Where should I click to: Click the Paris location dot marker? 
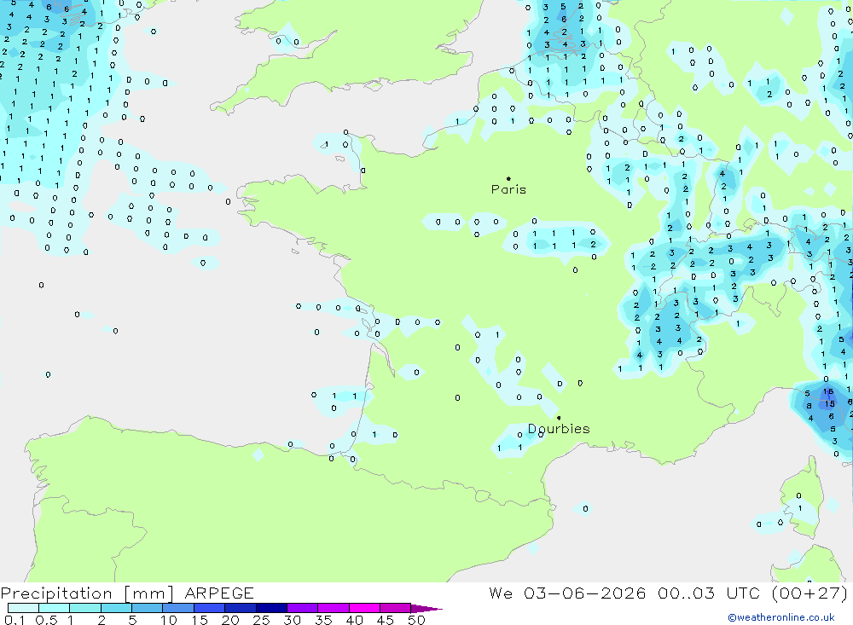508,178
